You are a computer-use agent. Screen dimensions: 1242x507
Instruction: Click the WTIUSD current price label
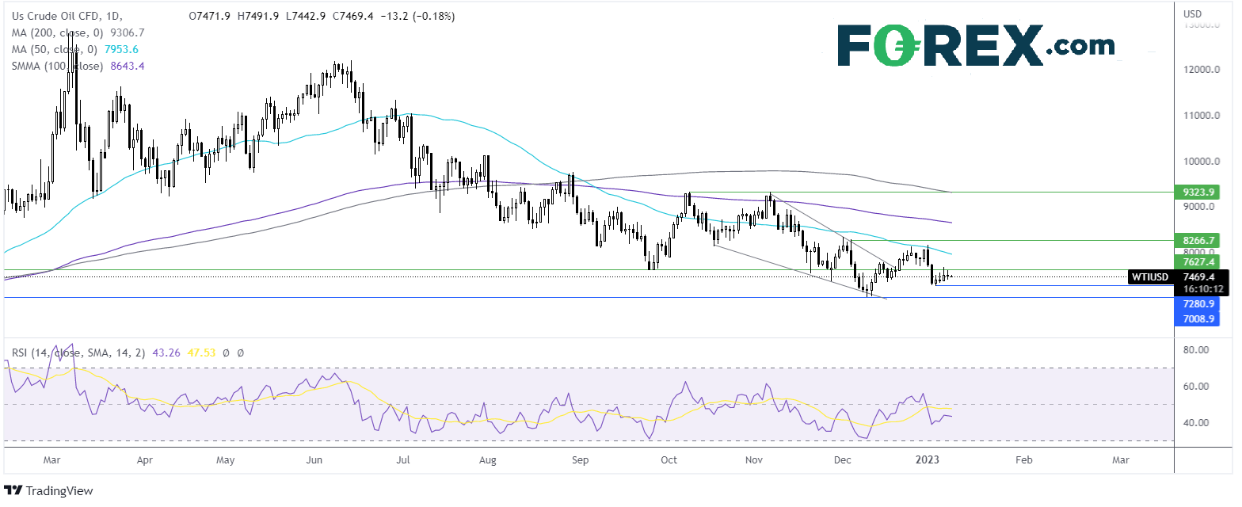(x=1177, y=276)
